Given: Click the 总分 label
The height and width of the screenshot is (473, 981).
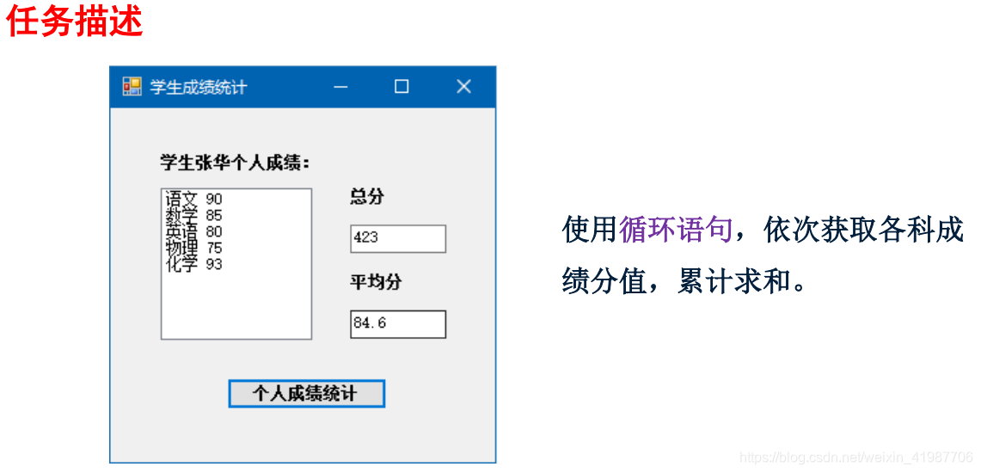Looking at the screenshot, I should pyautogui.click(x=367, y=196).
